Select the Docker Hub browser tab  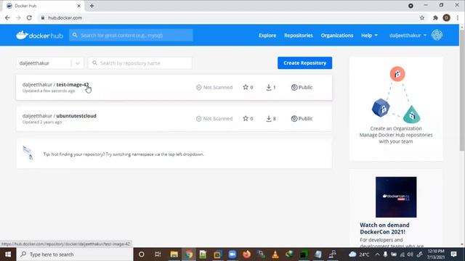pos(44,6)
